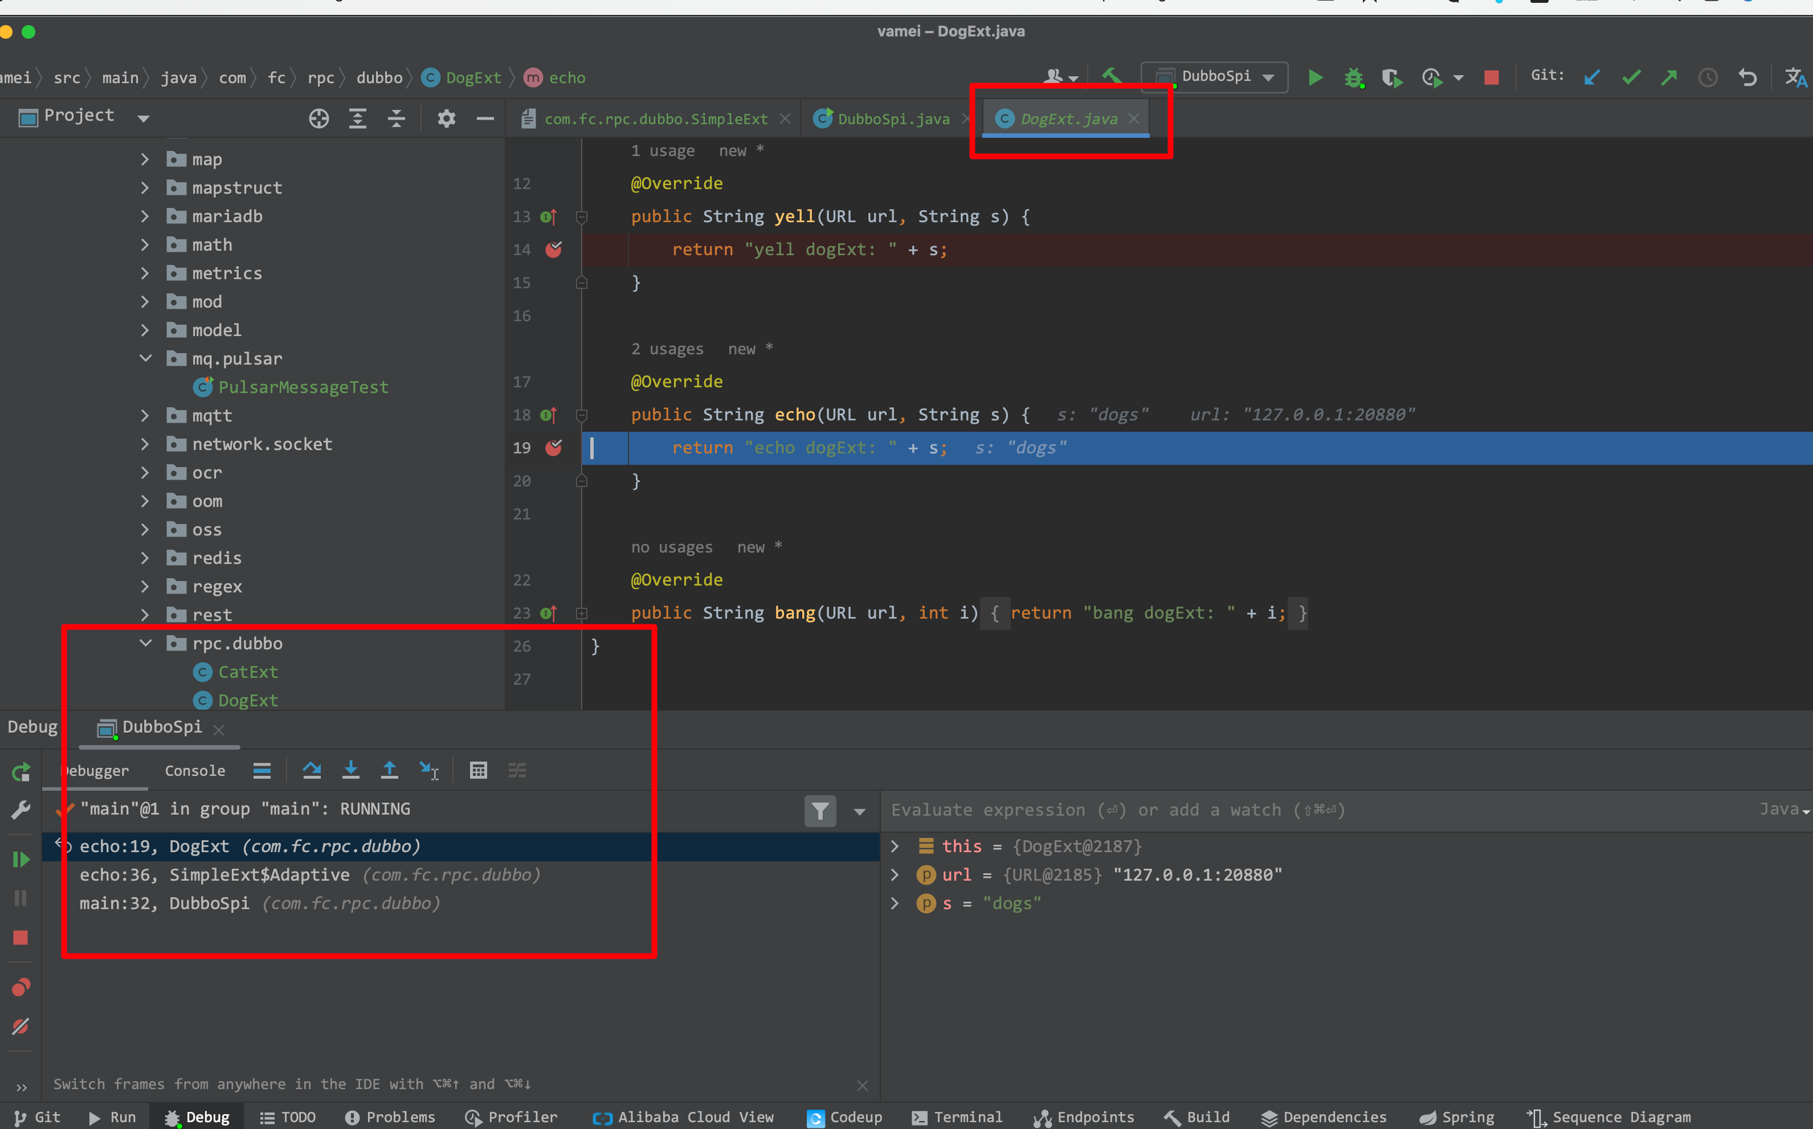Start debugging with the bug icon
Screen dimensions: 1813x1129
point(1353,77)
